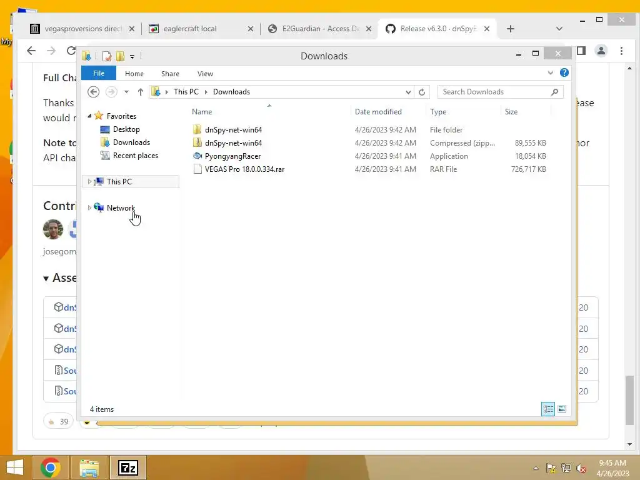
Task: Click thumbs up reaction with 39
Action: 58,421
